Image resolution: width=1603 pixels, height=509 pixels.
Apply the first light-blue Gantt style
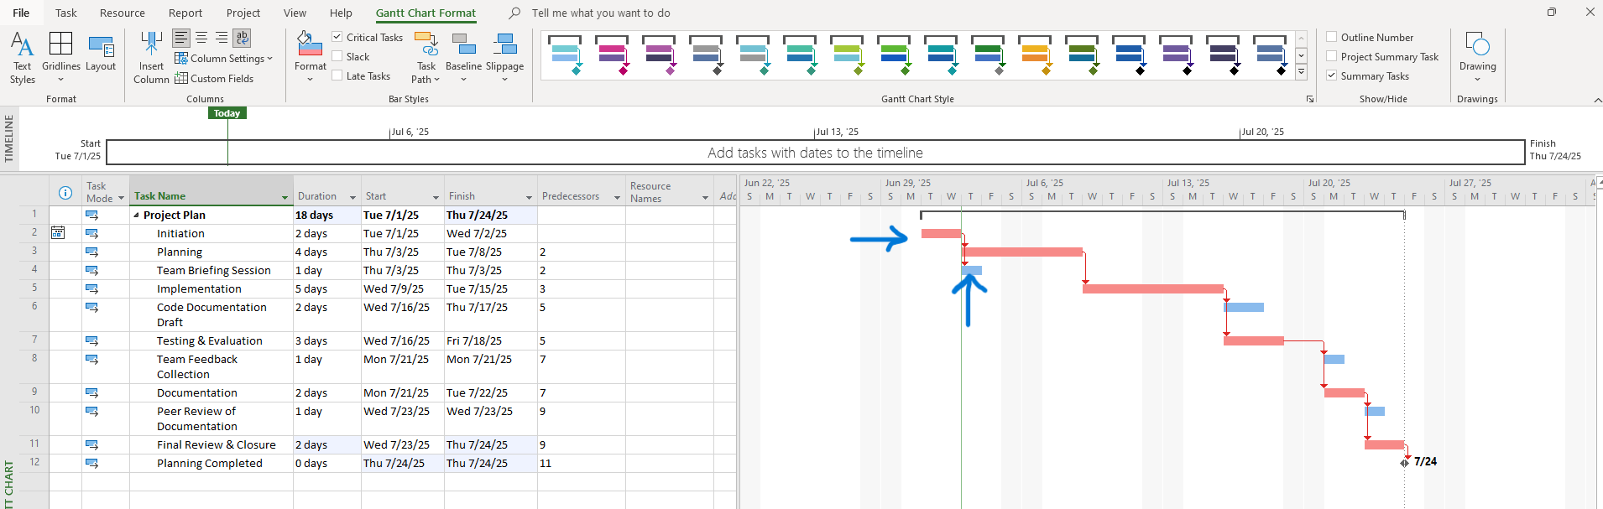[564, 55]
